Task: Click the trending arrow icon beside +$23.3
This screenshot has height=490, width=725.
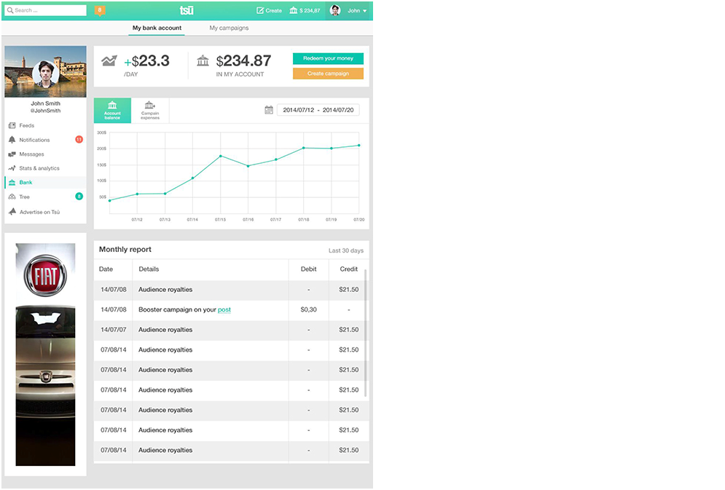Action: 109,60
